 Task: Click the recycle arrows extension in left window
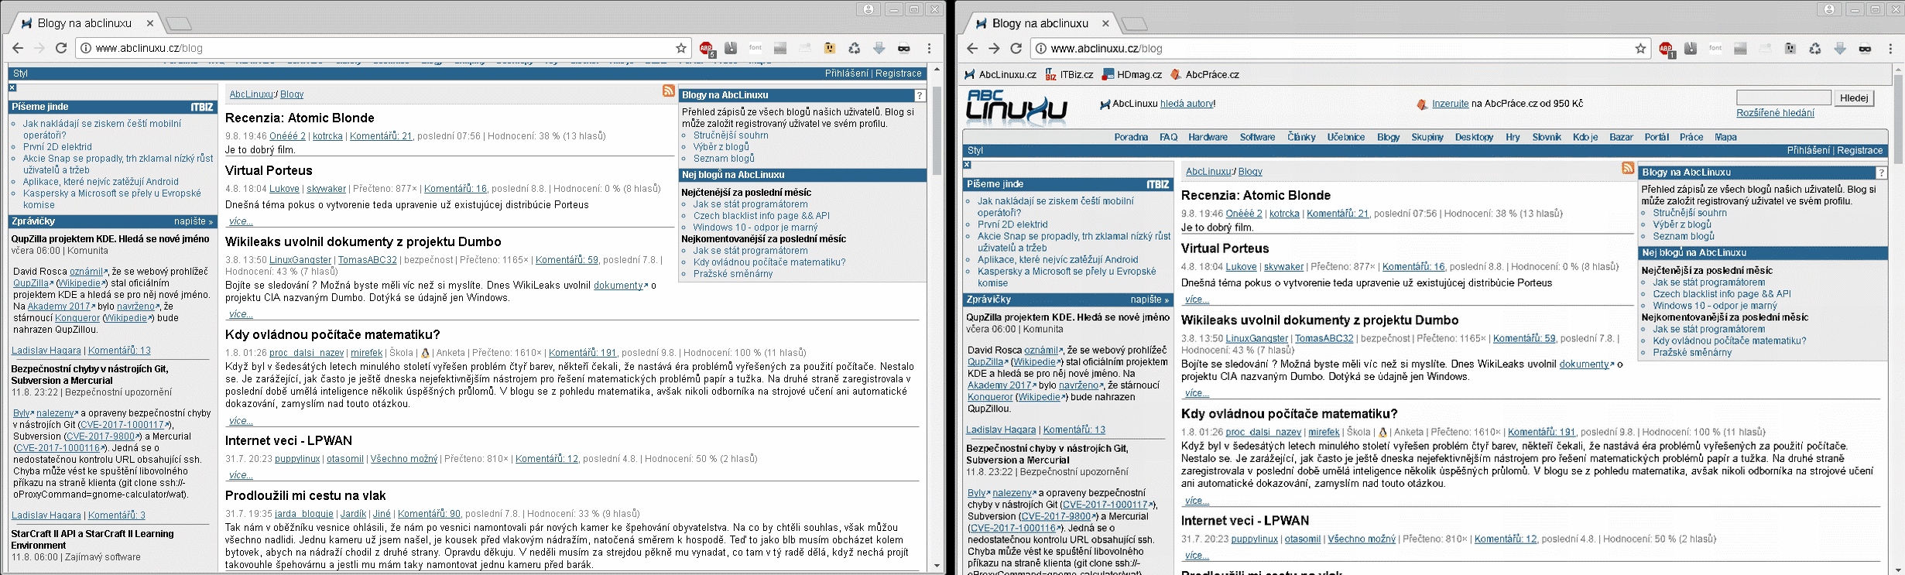pyautogui.click(x=855, y=48)
